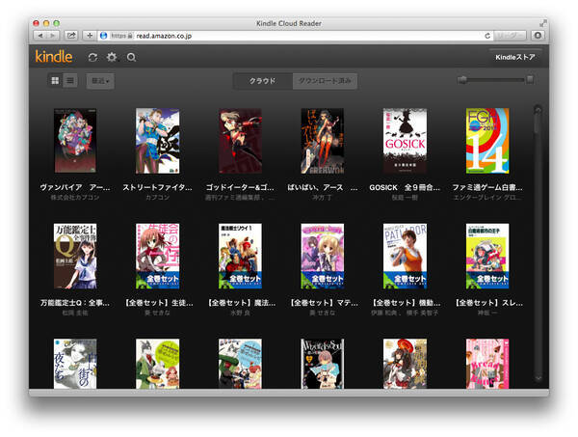Open the 万能鑑定士Q book cover

[75, 256]
